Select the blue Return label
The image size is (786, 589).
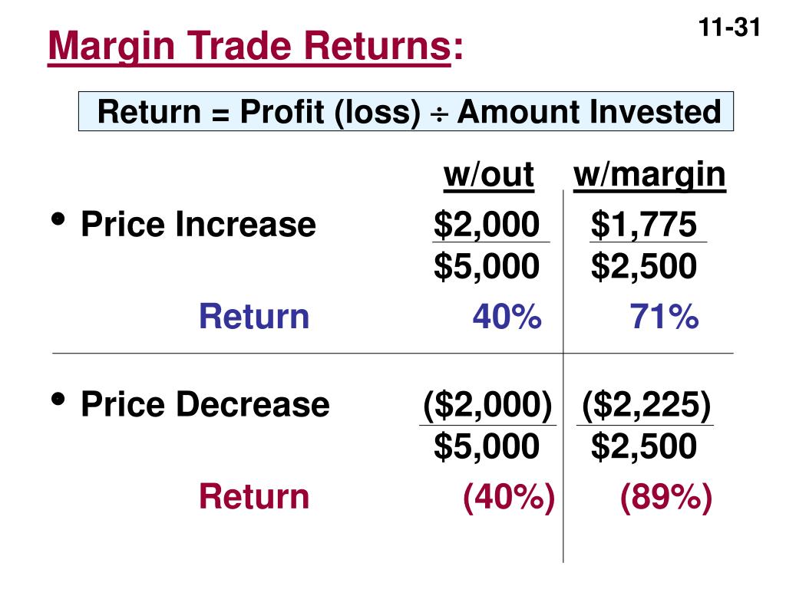[x=254, y=317]
